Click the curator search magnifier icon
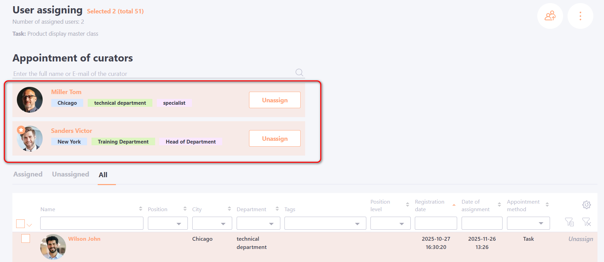This screenshot has width=604, height=262. click(x=299, y=72)
